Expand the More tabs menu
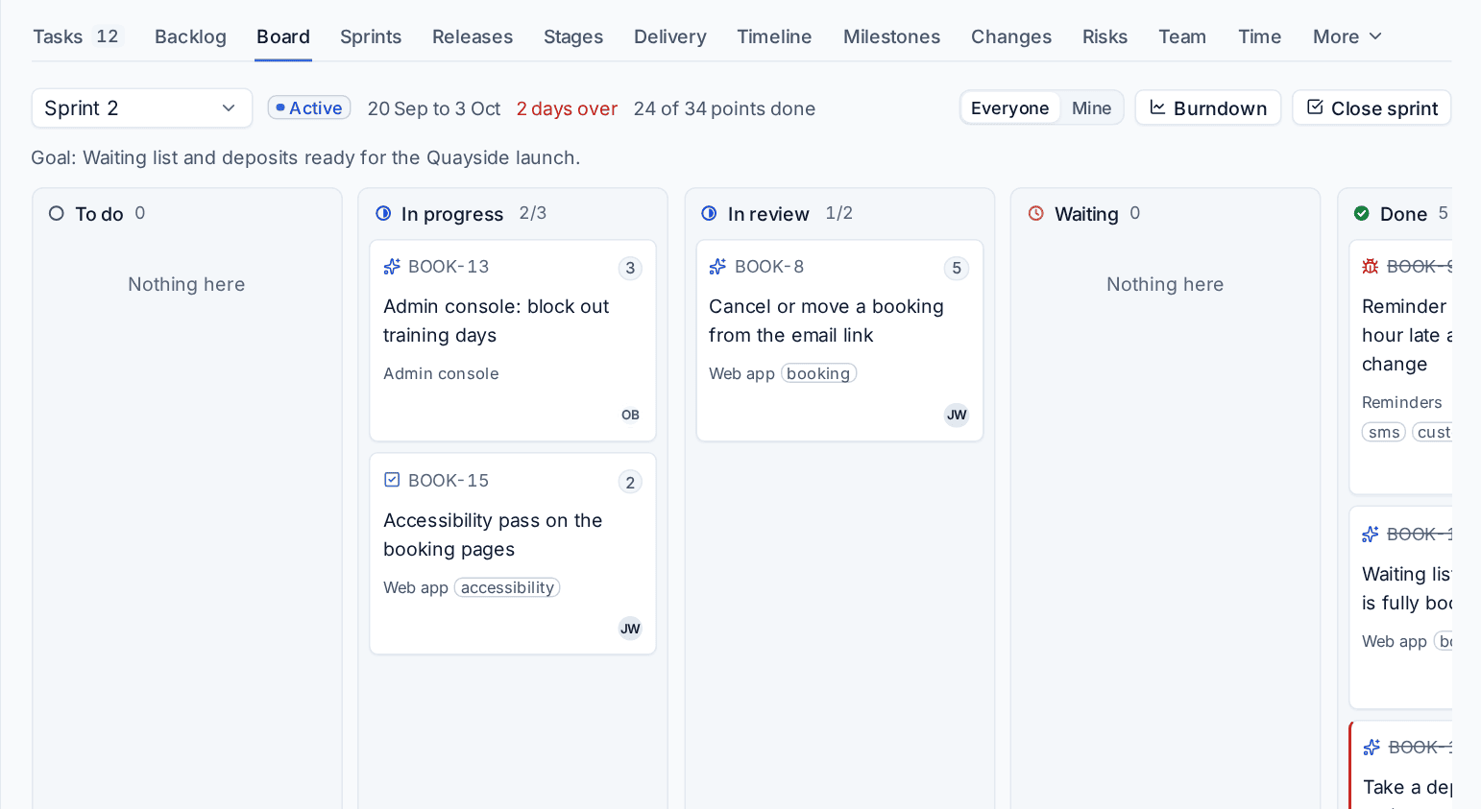The height and width of the screenshot is (809, 1481). [1347, 36]
